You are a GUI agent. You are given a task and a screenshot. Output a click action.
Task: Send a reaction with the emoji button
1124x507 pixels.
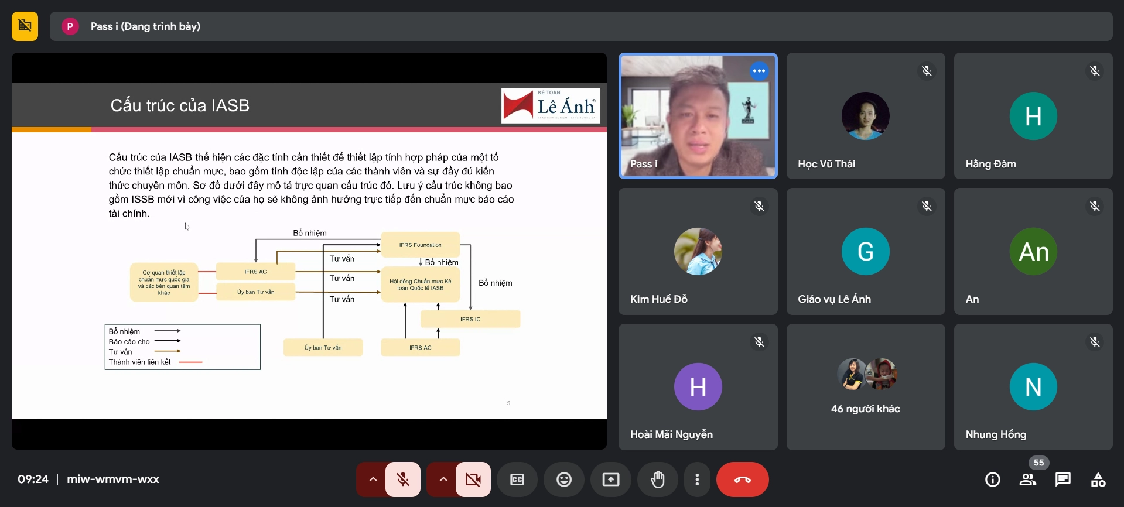click(x=563, y=479)
